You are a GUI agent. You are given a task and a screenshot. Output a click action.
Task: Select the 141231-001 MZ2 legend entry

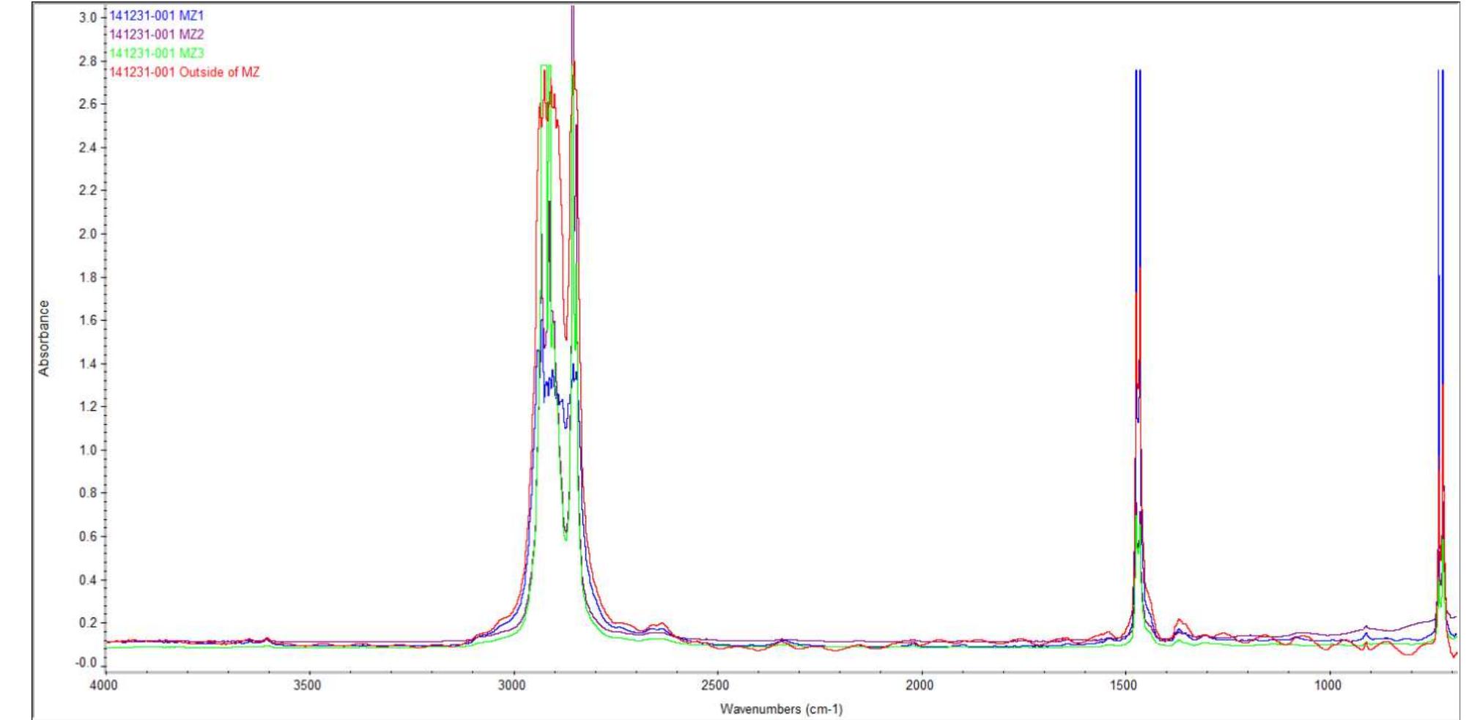[x=157, y=34]
